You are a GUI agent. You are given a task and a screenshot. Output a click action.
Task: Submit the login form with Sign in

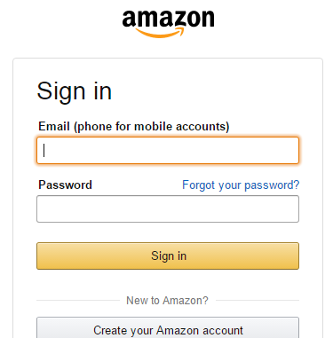[x=168, y=255]
